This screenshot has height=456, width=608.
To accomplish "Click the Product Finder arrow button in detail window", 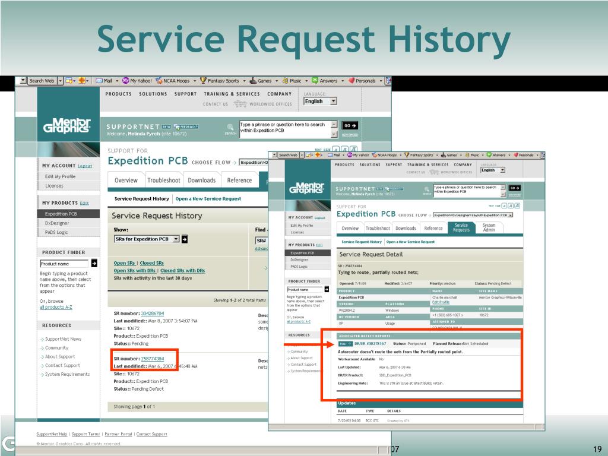I will coord(327,289).
